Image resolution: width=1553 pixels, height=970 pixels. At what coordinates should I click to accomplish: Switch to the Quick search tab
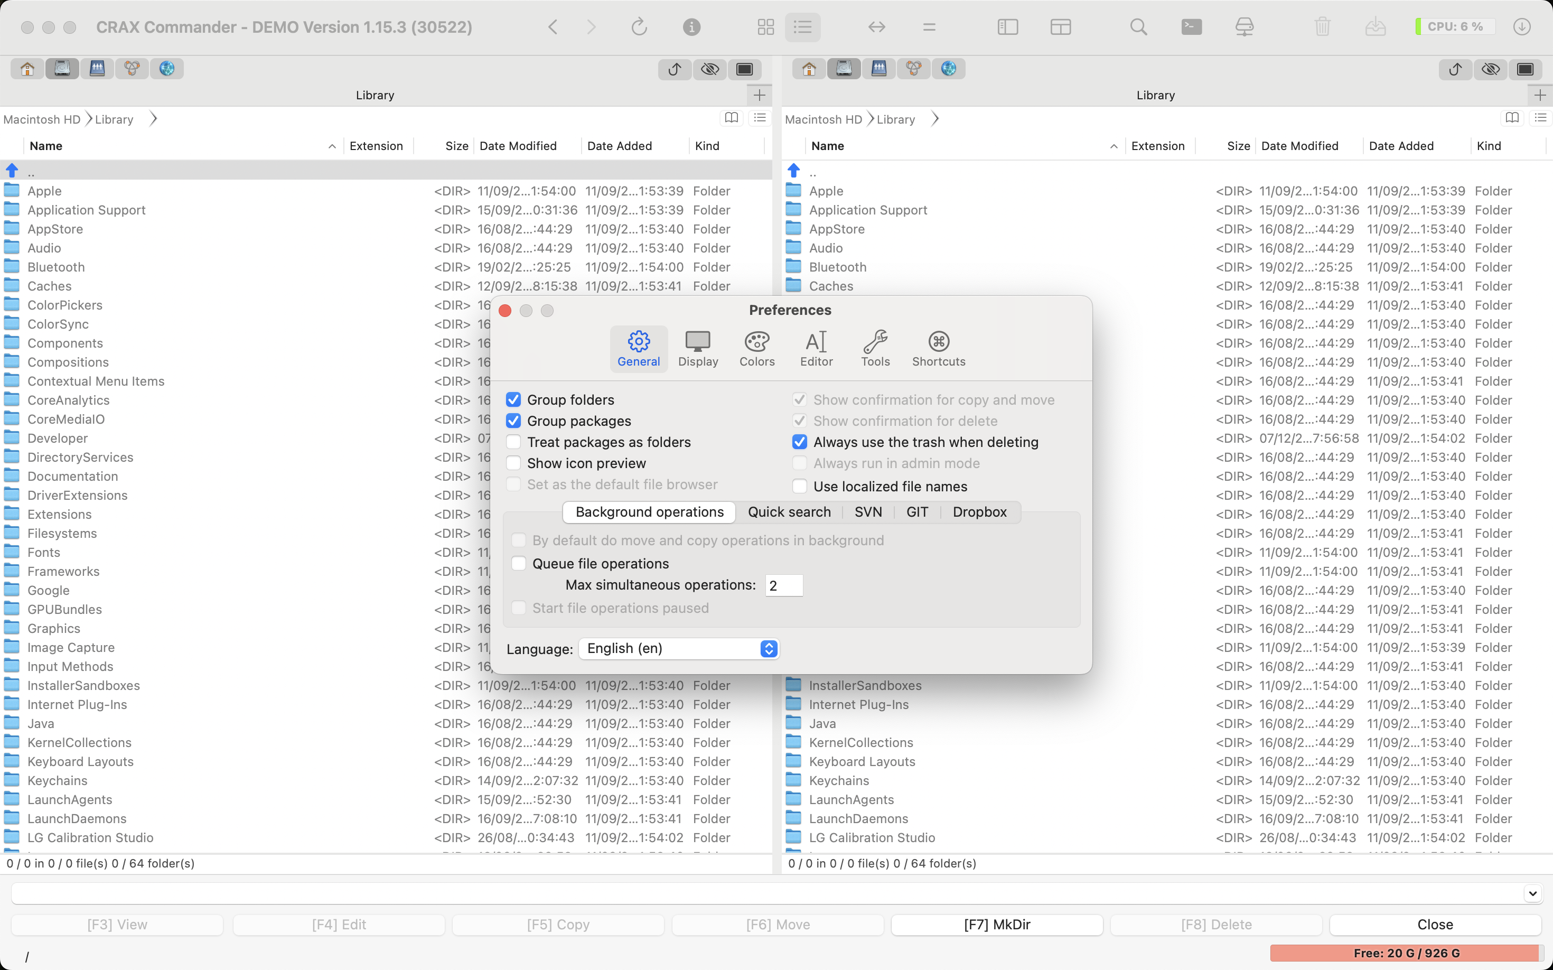tap(789, 512)
